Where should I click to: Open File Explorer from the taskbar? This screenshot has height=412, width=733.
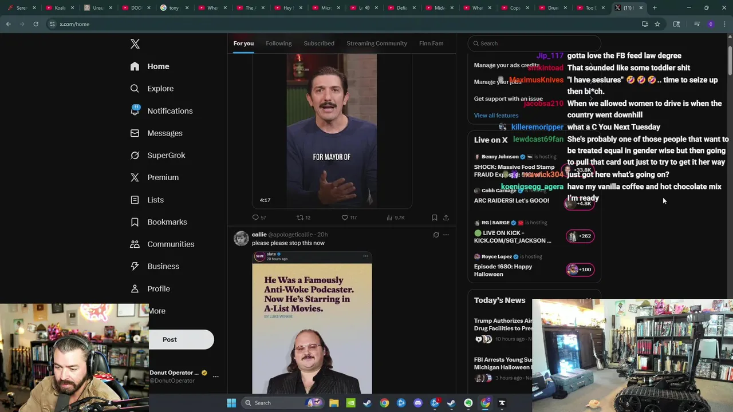[x=334, y=403]
